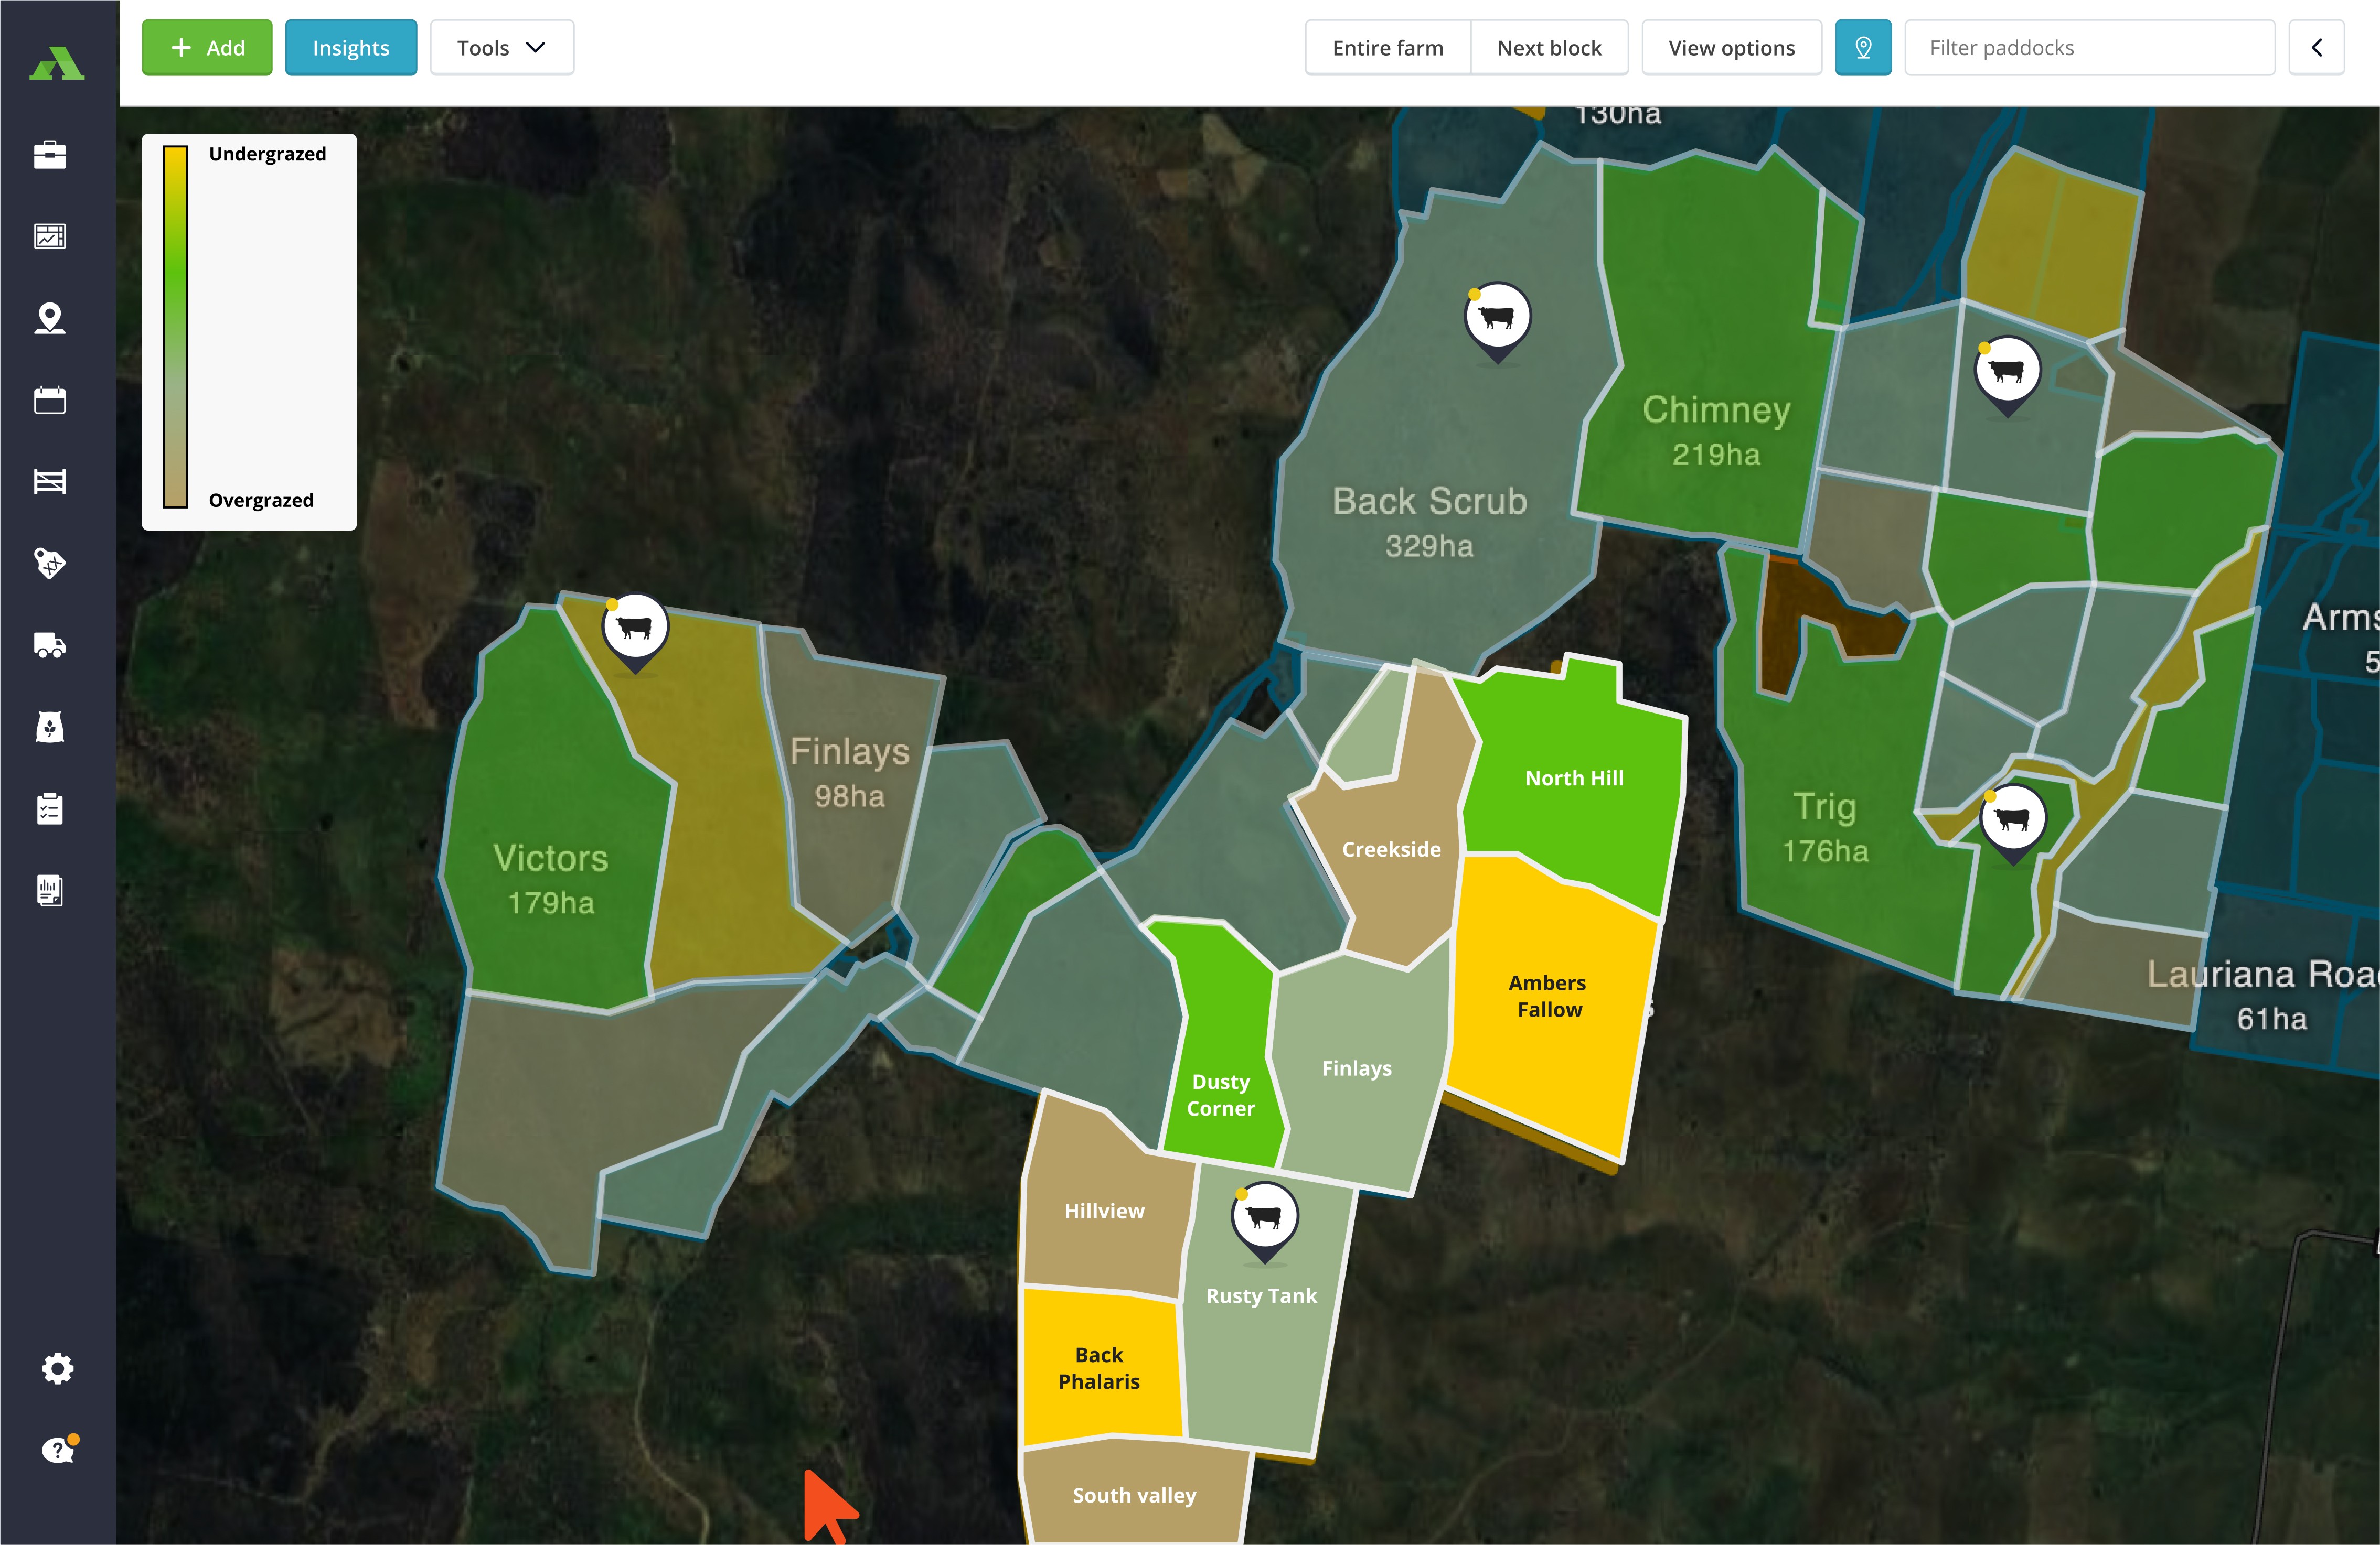Open the clipboard tasks icon
Screen dimensions: 2380x1545
(50, 808)
